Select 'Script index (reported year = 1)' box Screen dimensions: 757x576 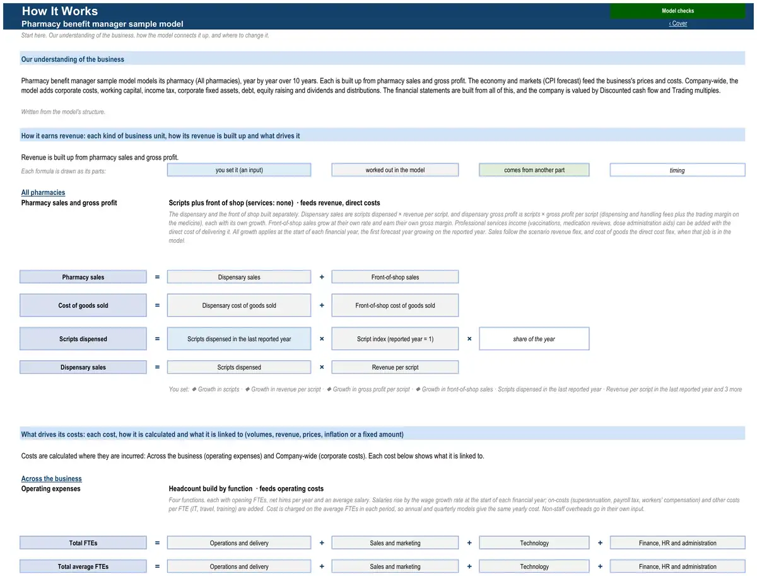point(395,339)
